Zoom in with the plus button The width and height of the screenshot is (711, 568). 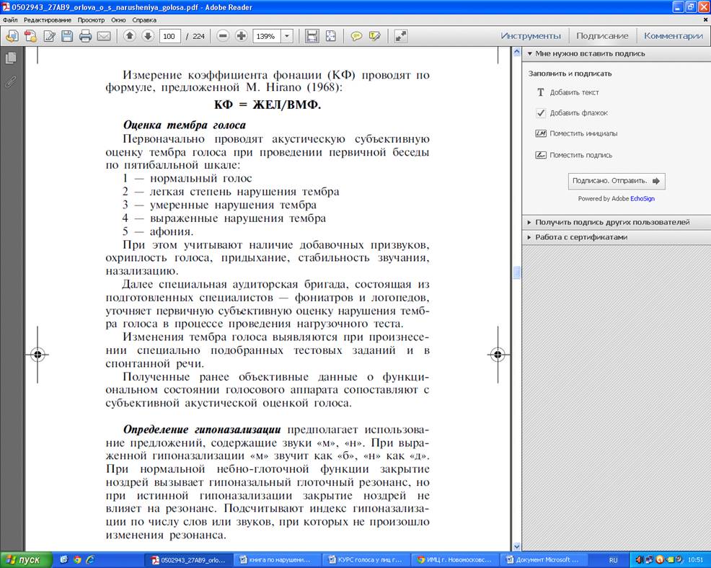point(241,36)
